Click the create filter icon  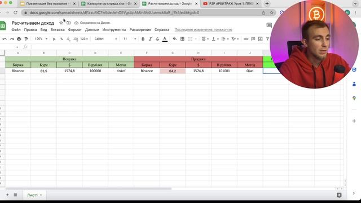(267, 39)
